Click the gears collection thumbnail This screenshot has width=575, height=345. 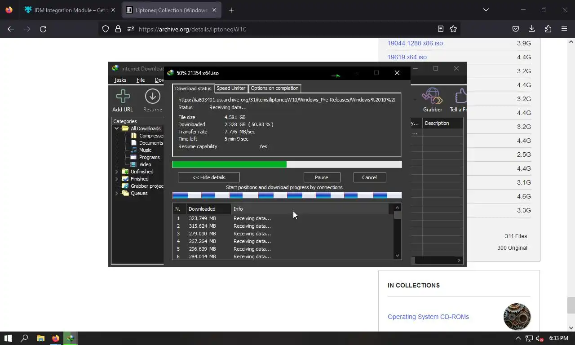tap(517, 317)
